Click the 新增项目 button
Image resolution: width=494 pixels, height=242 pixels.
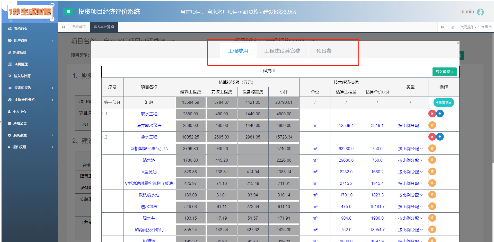point(443,102)
